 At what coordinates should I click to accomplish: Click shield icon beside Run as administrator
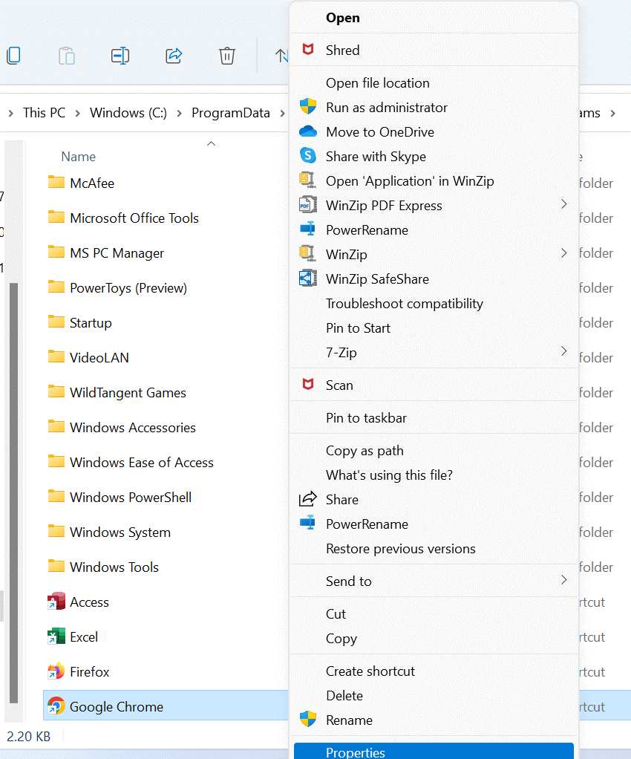[x=308, y=106]
